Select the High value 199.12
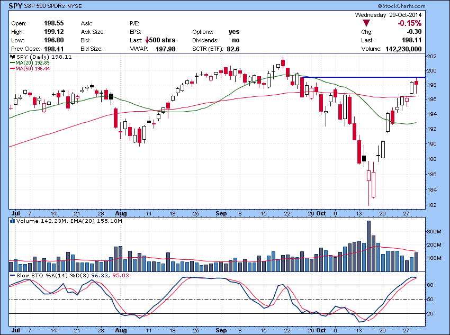The height and width of the screenshot is (335, 450). [x=54, y=32]
